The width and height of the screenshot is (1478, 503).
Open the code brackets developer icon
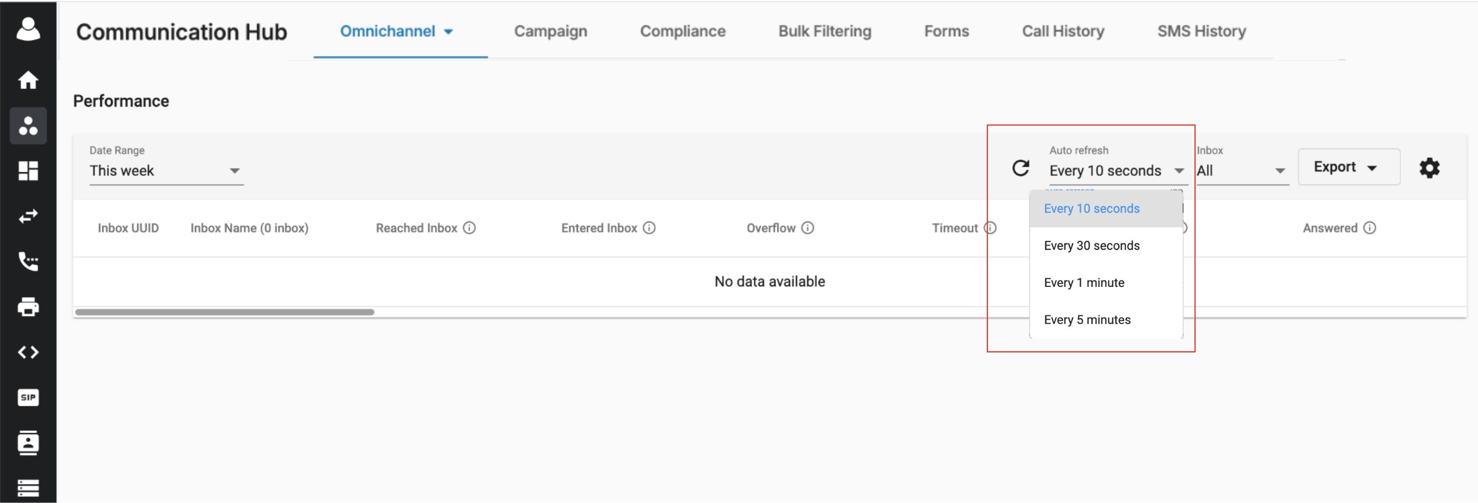[x=28, y=352]
